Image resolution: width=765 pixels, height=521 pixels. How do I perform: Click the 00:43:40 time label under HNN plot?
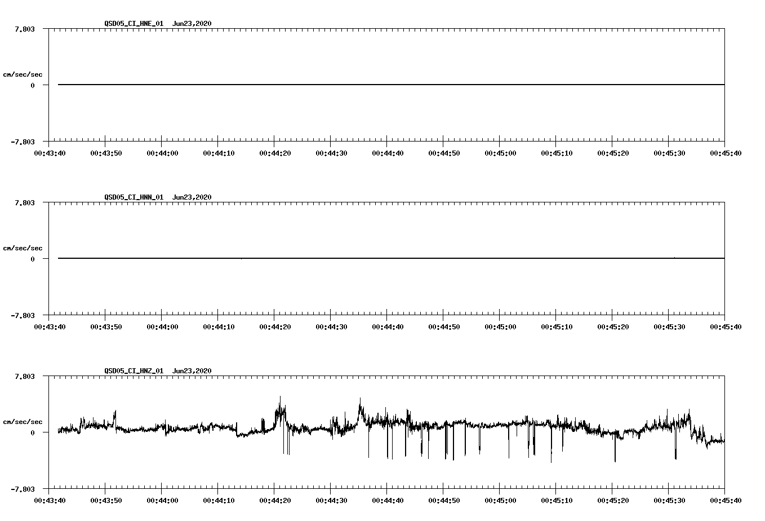tap(50, 326)
